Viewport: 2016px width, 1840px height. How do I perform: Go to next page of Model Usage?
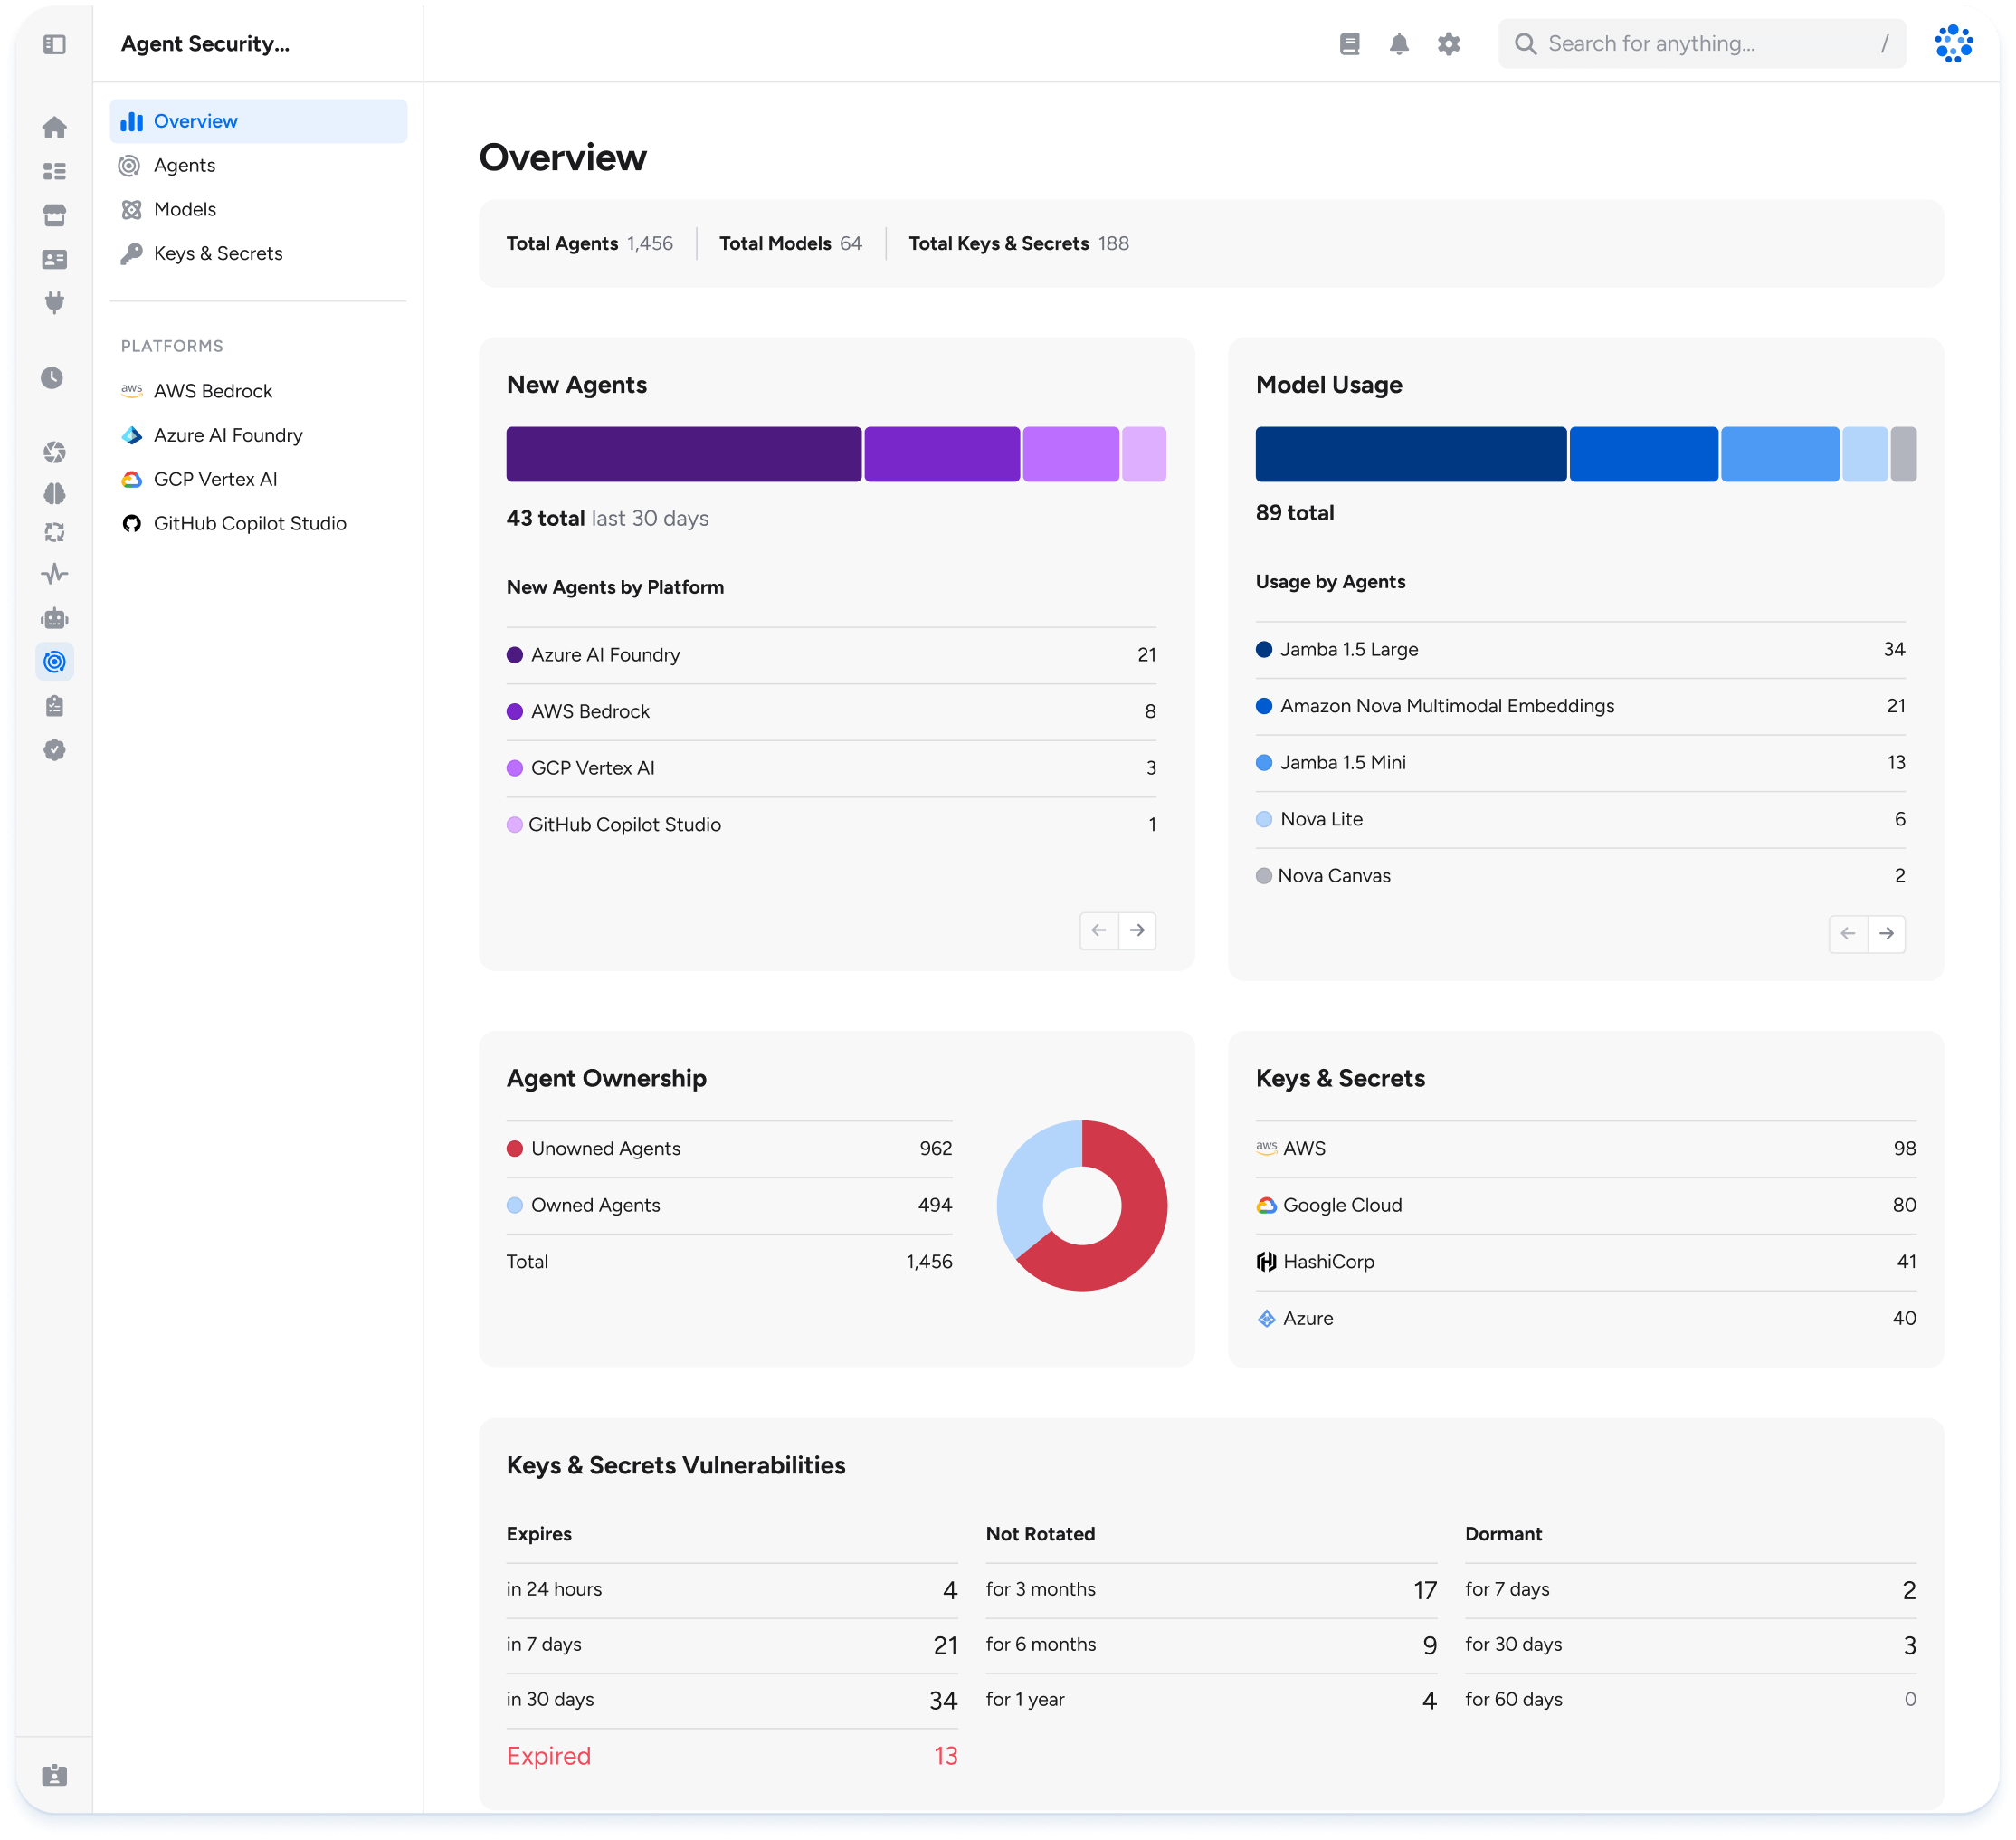1886,933
